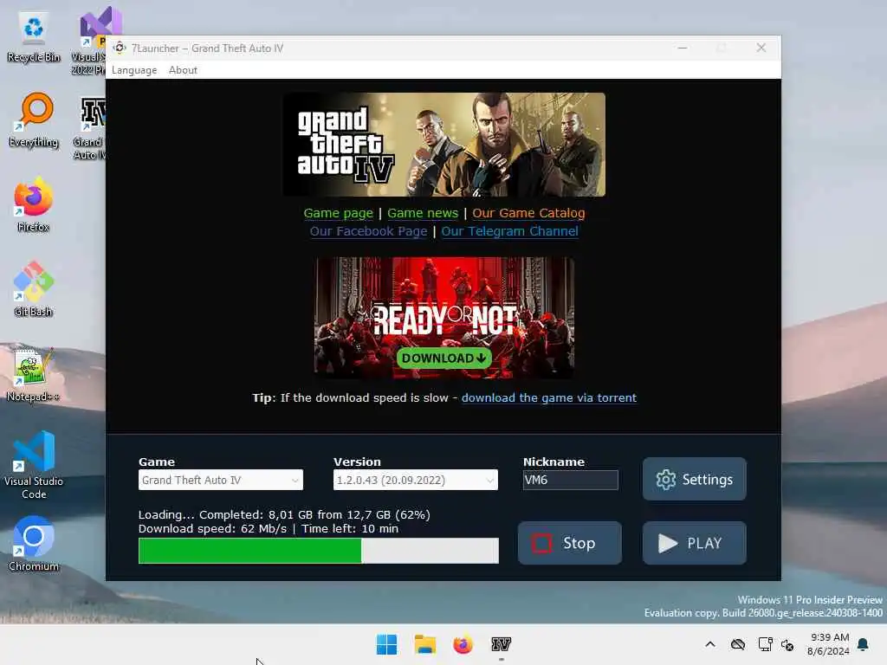The width and height of the screenshot is (887, 665).
Task: Open the About menu
Action: (183, 70)
